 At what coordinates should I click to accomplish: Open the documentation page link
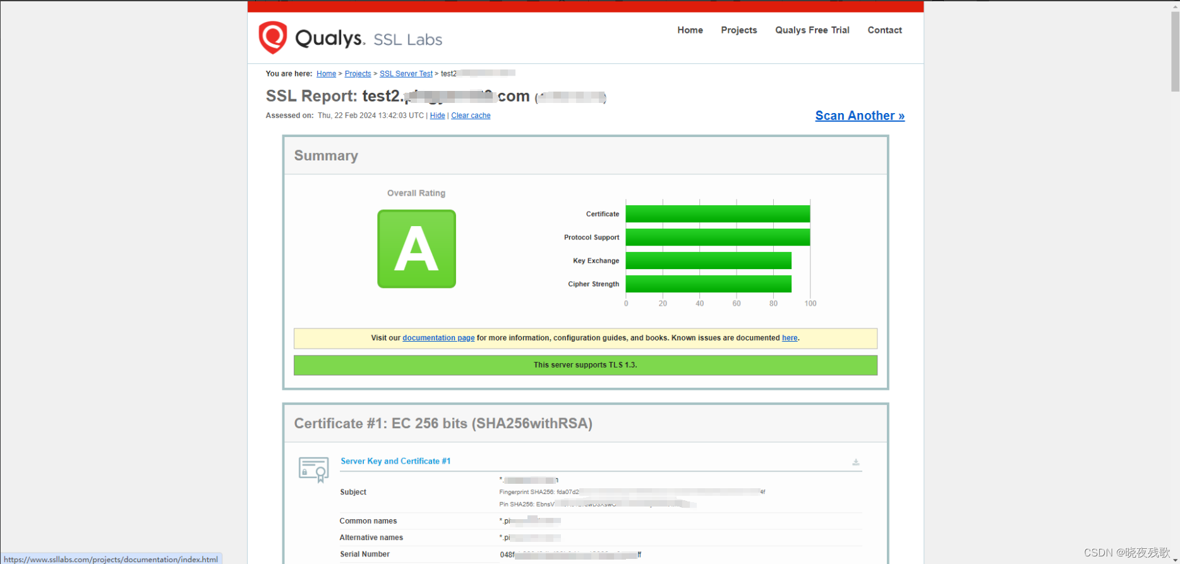pos(438,338)
